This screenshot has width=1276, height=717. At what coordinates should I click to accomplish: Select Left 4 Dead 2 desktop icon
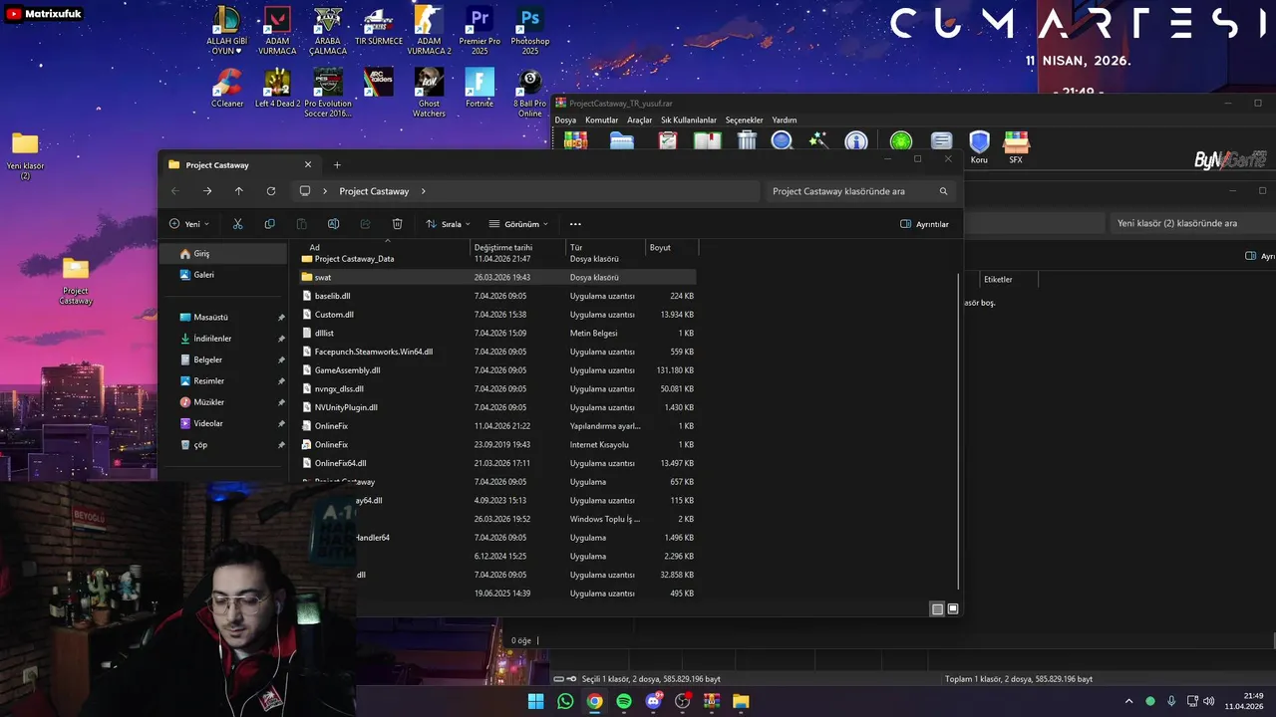point(277,88)
